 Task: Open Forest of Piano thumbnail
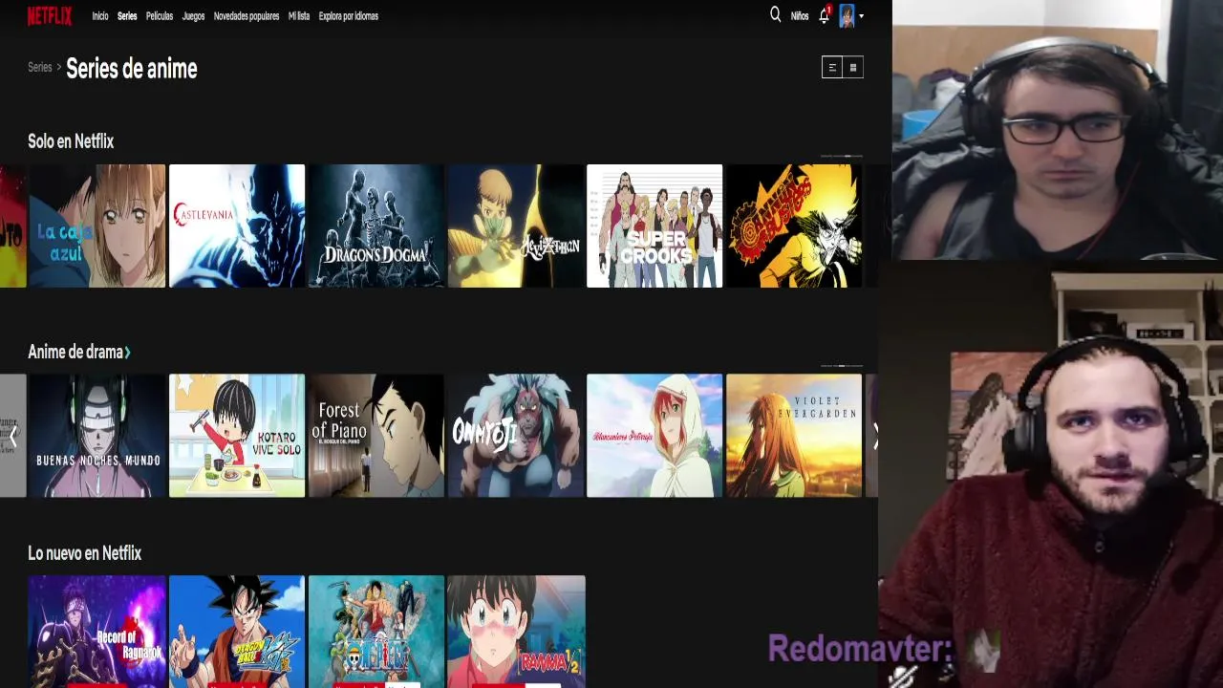[x=376, y=436]
